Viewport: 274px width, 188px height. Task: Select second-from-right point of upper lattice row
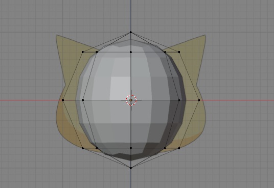[x=165, y=52]
